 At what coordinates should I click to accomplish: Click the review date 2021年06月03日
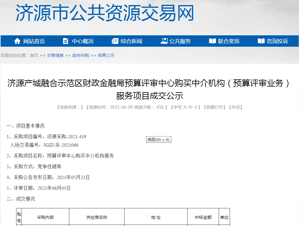54,188
